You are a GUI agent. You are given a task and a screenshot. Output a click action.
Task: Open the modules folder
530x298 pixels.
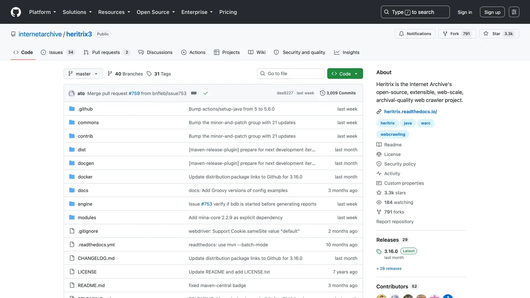pyautogui.click(x=87, y=218)
